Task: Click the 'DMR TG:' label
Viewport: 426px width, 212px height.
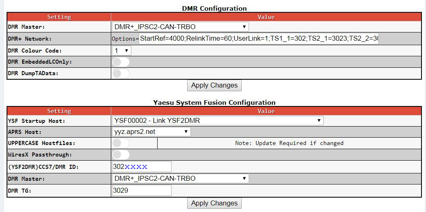Action: pyautogui.click(x=20, y=191)
